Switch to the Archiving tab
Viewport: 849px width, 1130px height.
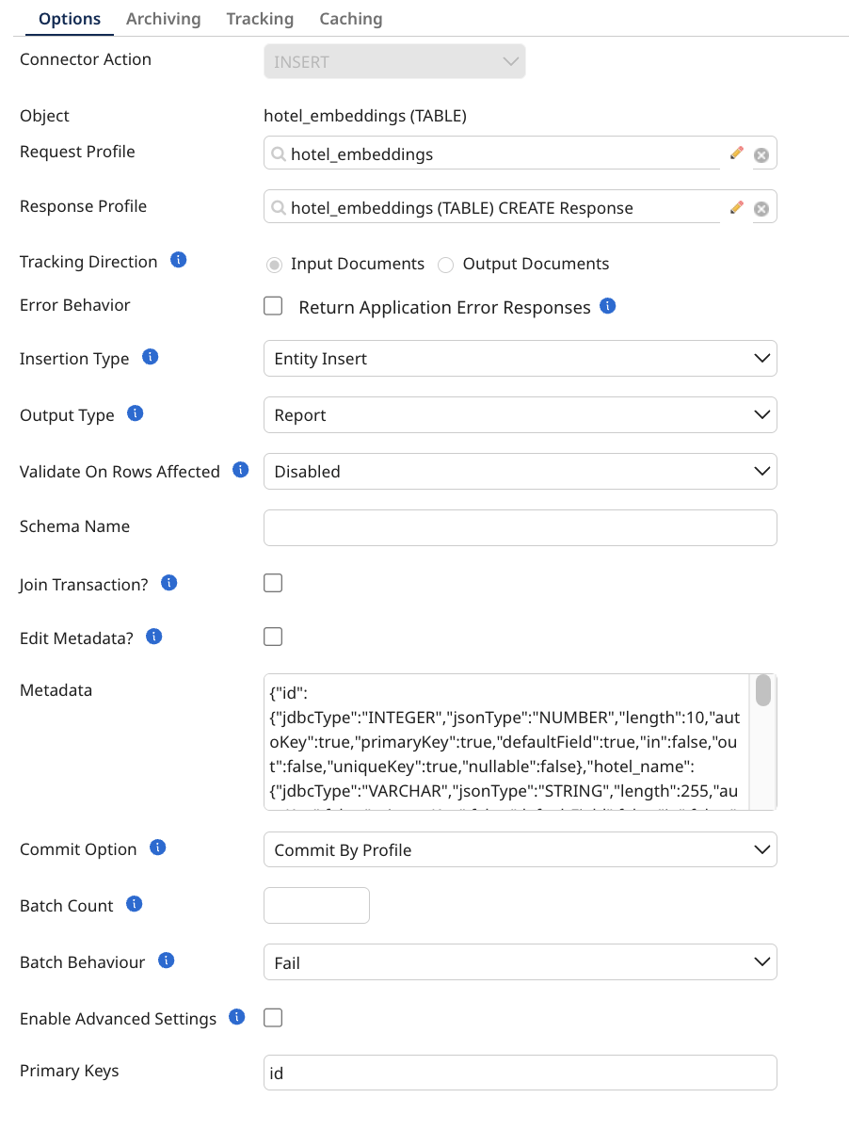coord(163,19)
